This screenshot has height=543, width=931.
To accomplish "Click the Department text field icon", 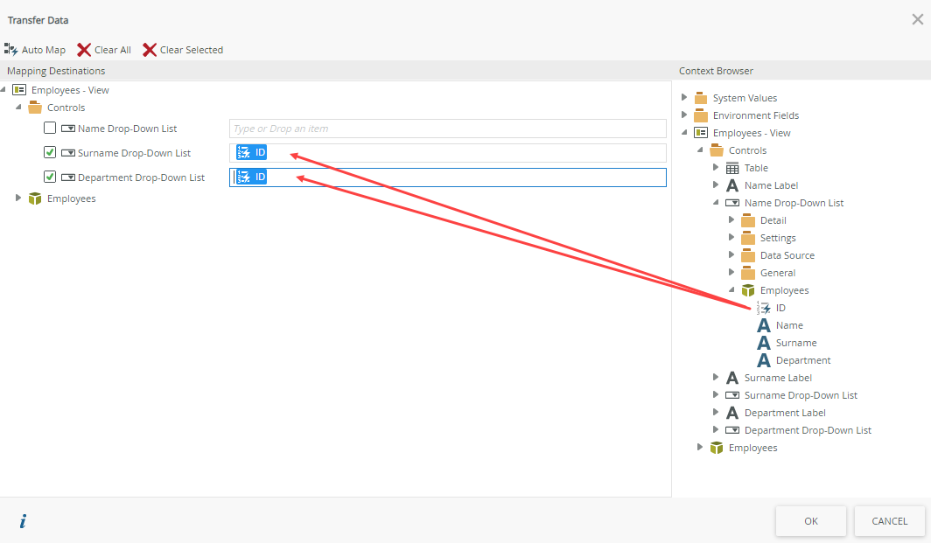I will pyautogui.click(x=764, y=360).
